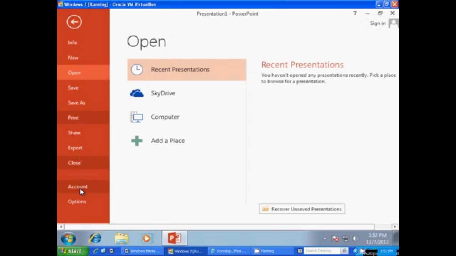The image size is (456, 256).
Task: Switch to the Windows 7 [Running] host taskbar item
Action: tap(186, 251)
